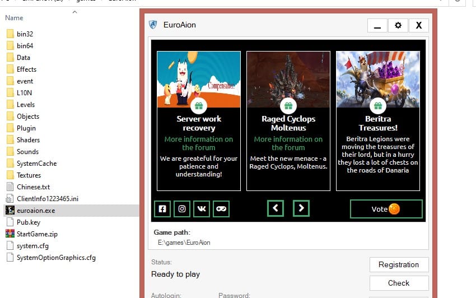Open the VK social link icon

(202, 209)
